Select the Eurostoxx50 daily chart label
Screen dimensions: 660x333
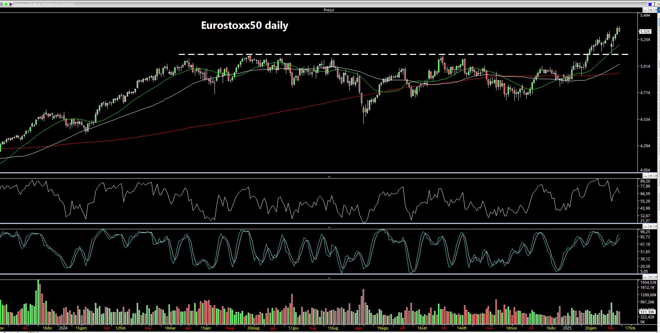pos(245,26)
